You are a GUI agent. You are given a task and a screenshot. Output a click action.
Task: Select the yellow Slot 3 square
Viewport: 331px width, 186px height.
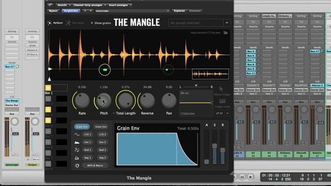(x=48, y=110)
